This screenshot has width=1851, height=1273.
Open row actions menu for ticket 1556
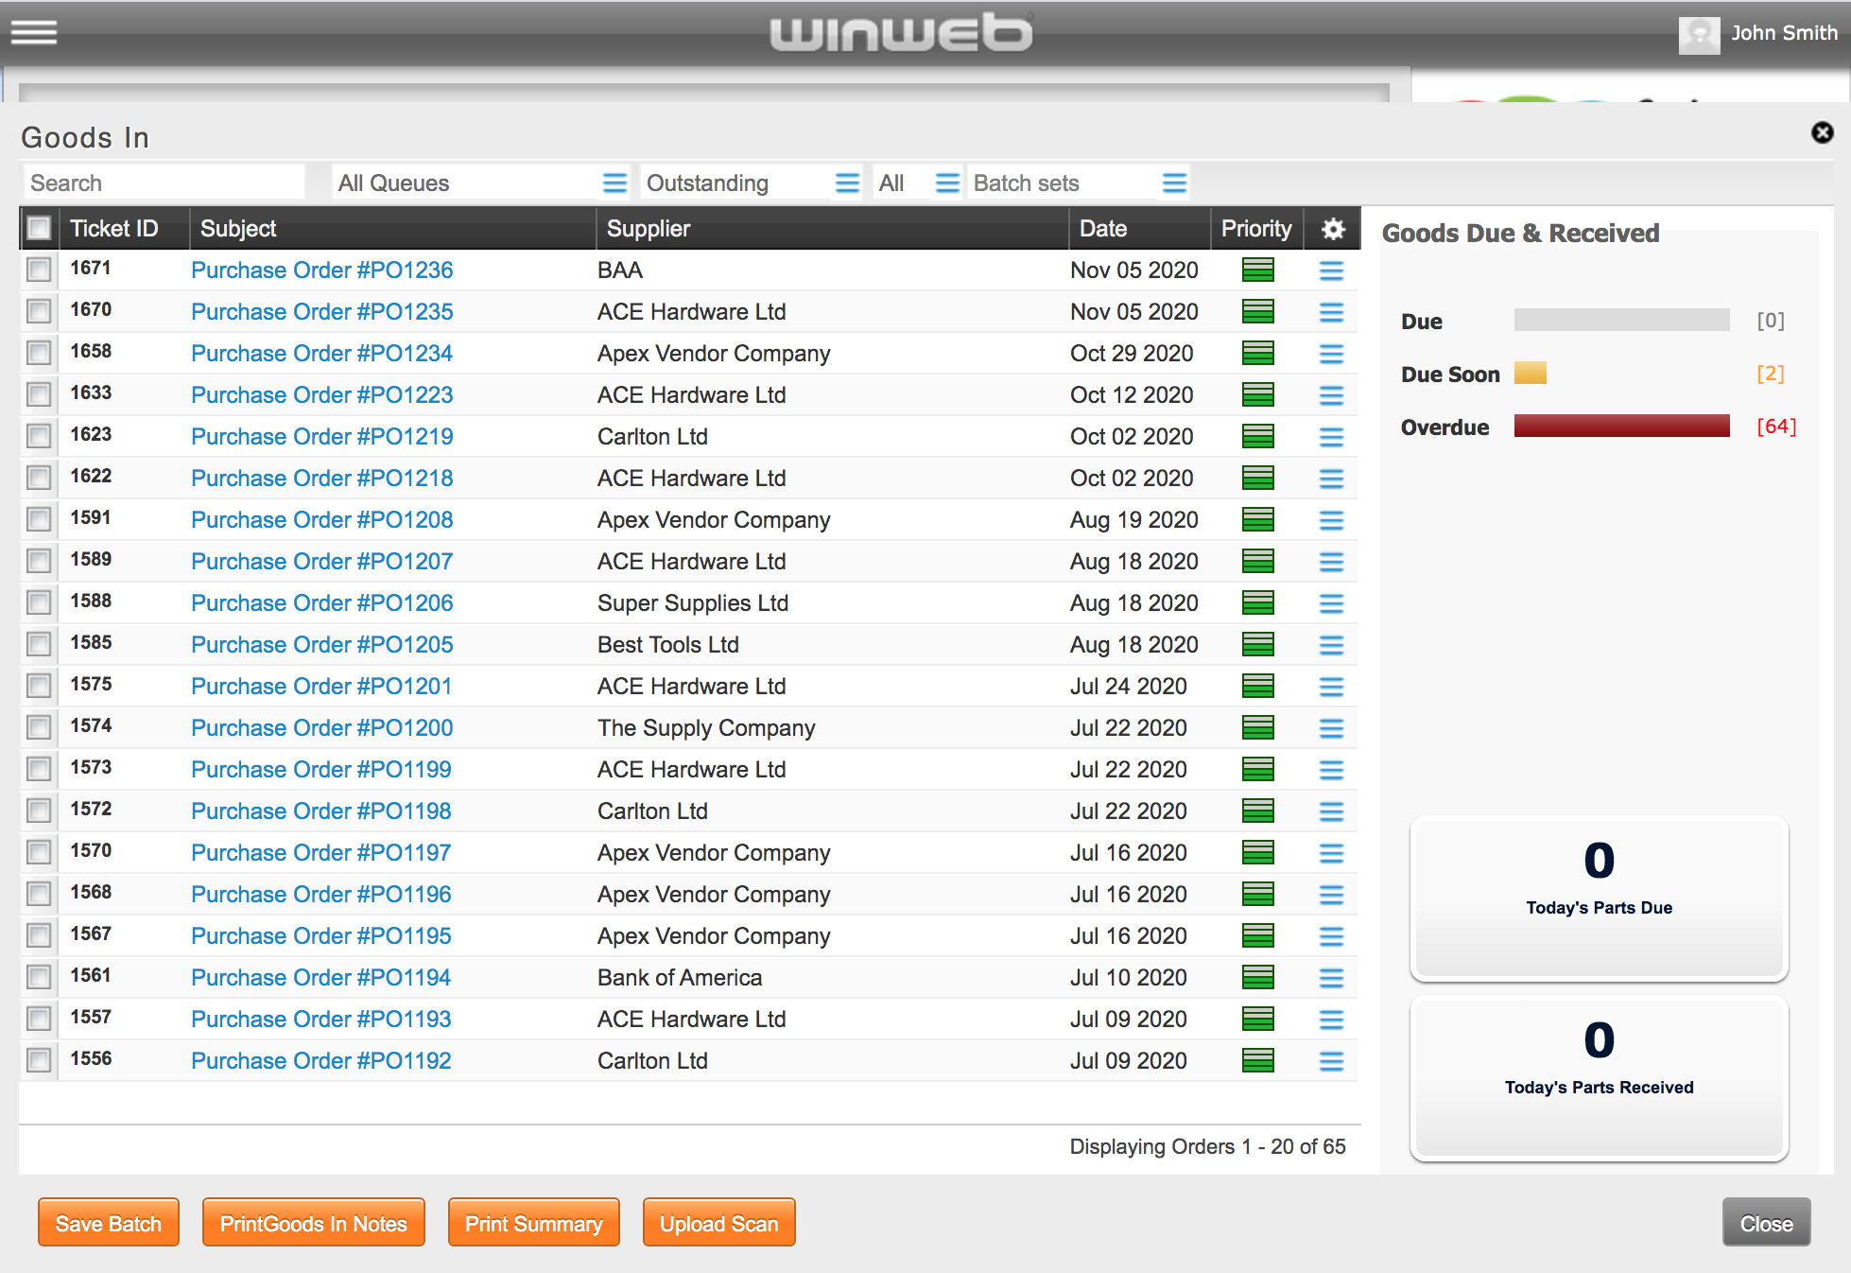pos(1331,1061)
